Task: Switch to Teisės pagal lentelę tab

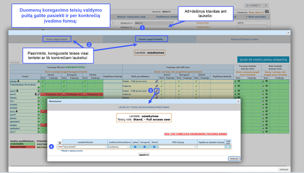Action: (151, 39)
